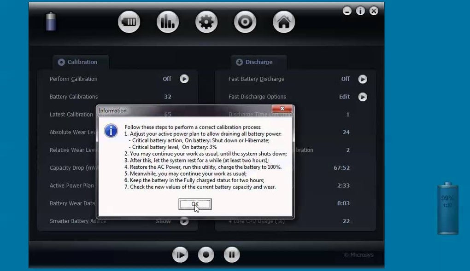Show the Smarter Battery Advice

tap(163, 221)
